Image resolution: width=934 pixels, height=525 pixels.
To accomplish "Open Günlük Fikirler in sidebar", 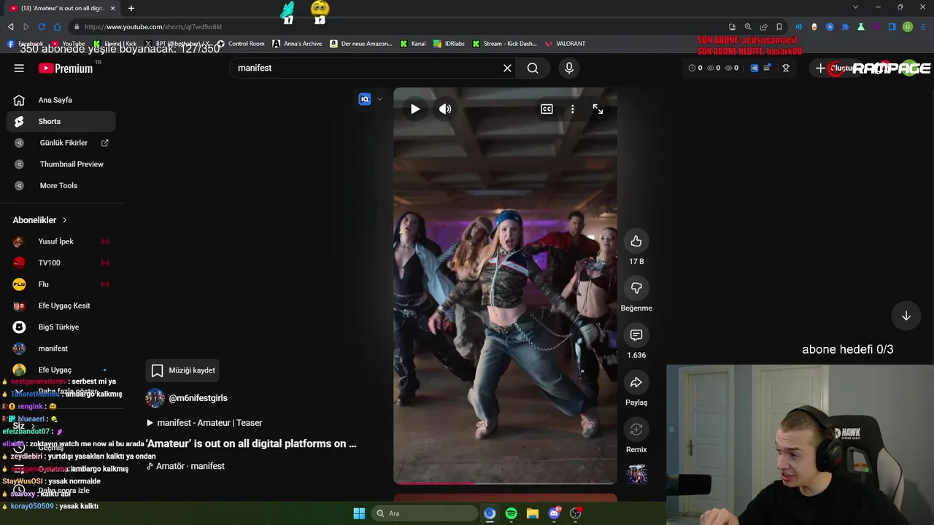I will (x=61, y=143).
